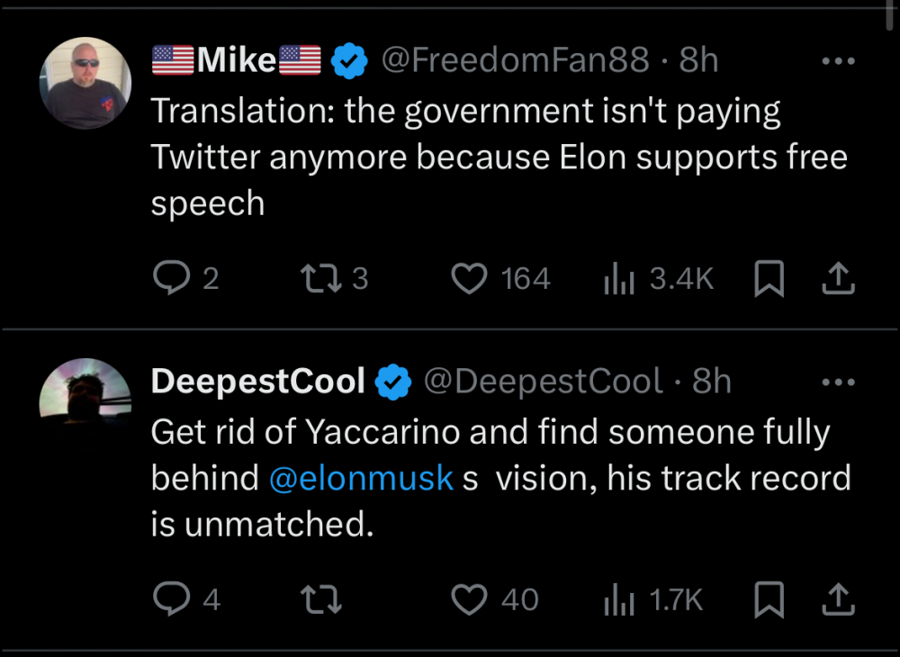This screenshot has width=900, height=657.
Task: Like Mike's tweet with 164 likes
Action: coord(468,279)
